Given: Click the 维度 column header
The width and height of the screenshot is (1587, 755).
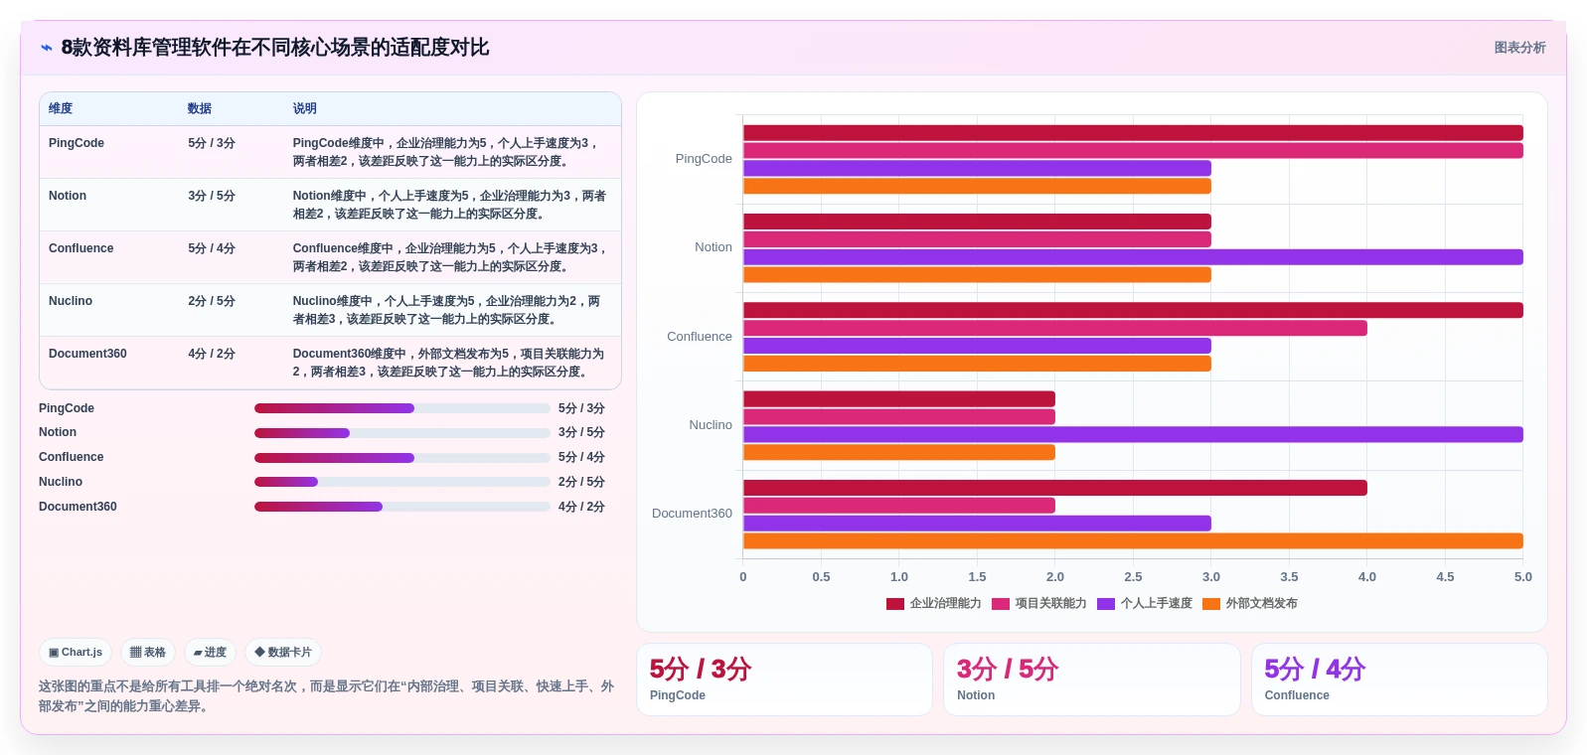Looking at the screenshot, I should point(61,109).
